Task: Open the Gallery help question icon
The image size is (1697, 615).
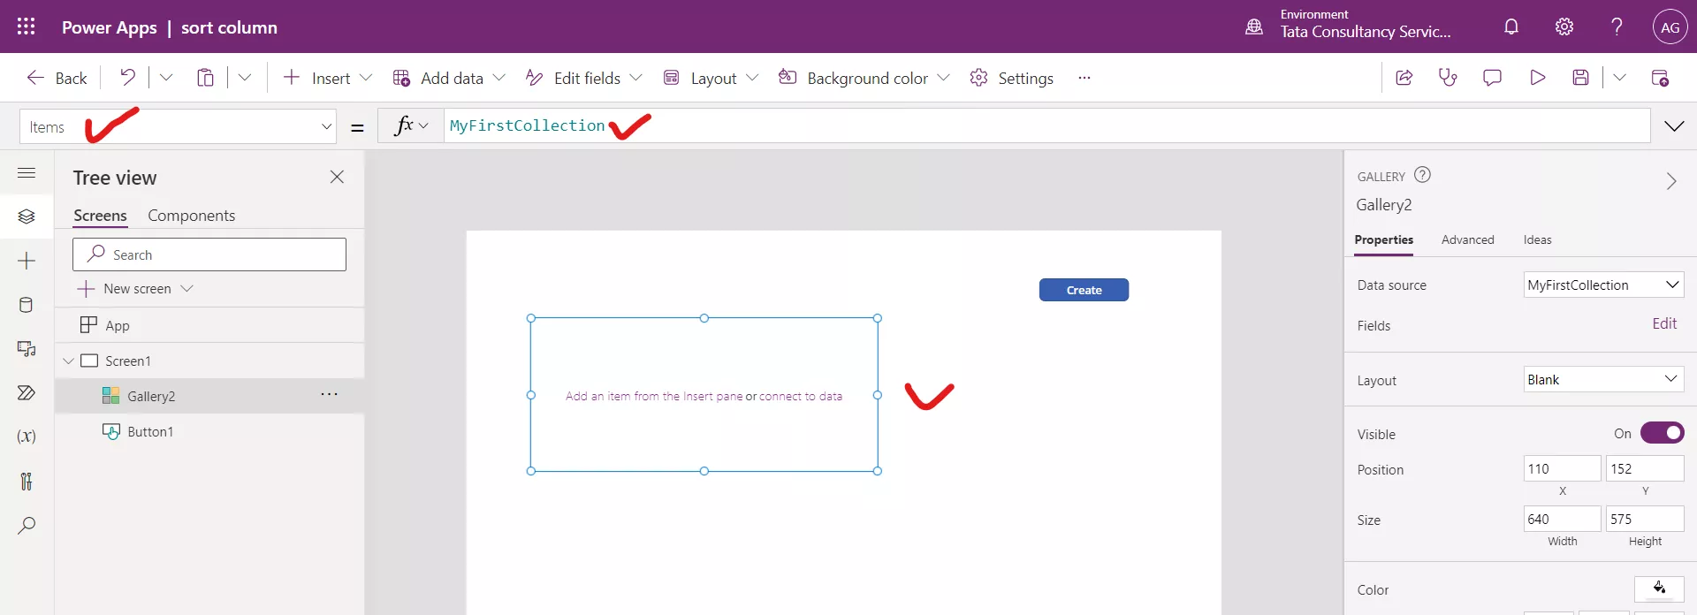Action: 1422,175
